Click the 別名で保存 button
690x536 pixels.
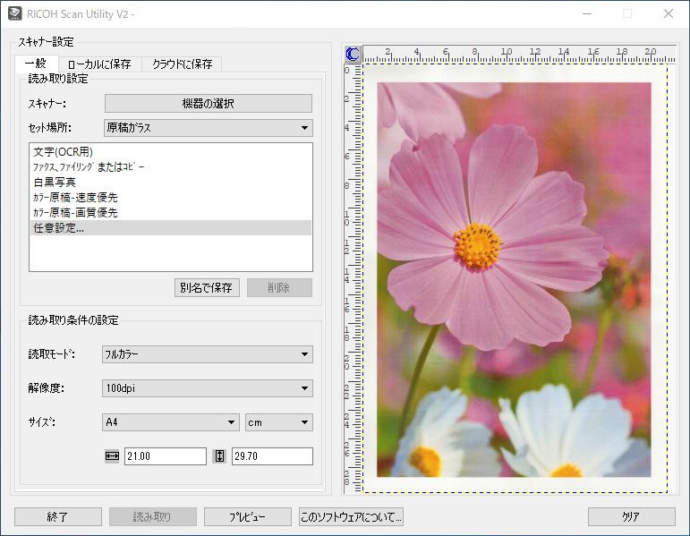tap(207, 288)
